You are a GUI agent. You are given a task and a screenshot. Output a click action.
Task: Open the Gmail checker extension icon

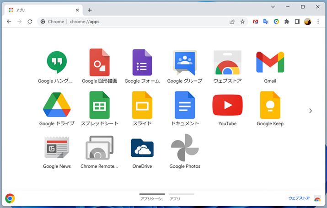[x=256, y=21]
